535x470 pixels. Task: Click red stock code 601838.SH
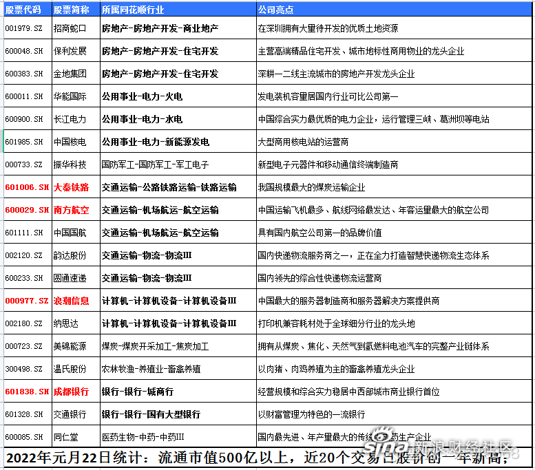pyautogui.click(x=27, y=392)
